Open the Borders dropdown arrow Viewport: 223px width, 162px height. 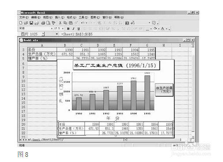point(151,29)
